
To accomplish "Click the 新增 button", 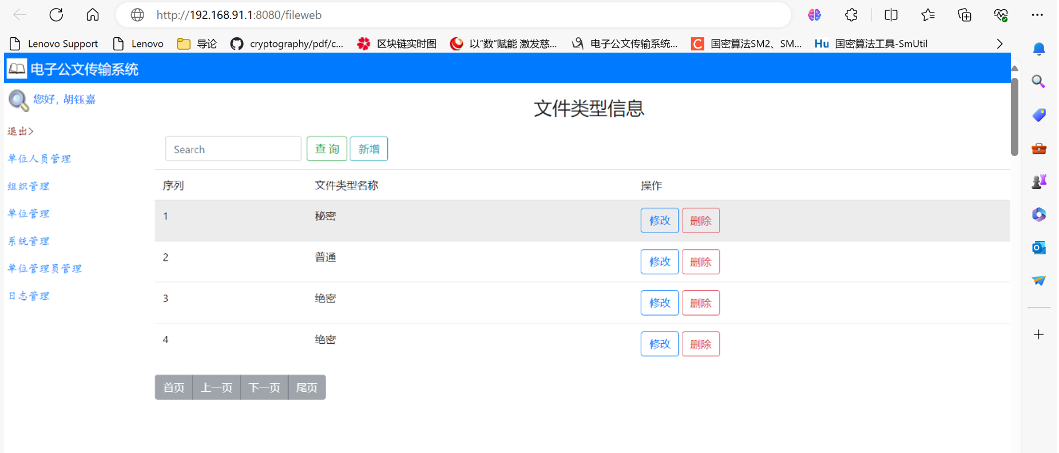I will (x=369, y=149).
